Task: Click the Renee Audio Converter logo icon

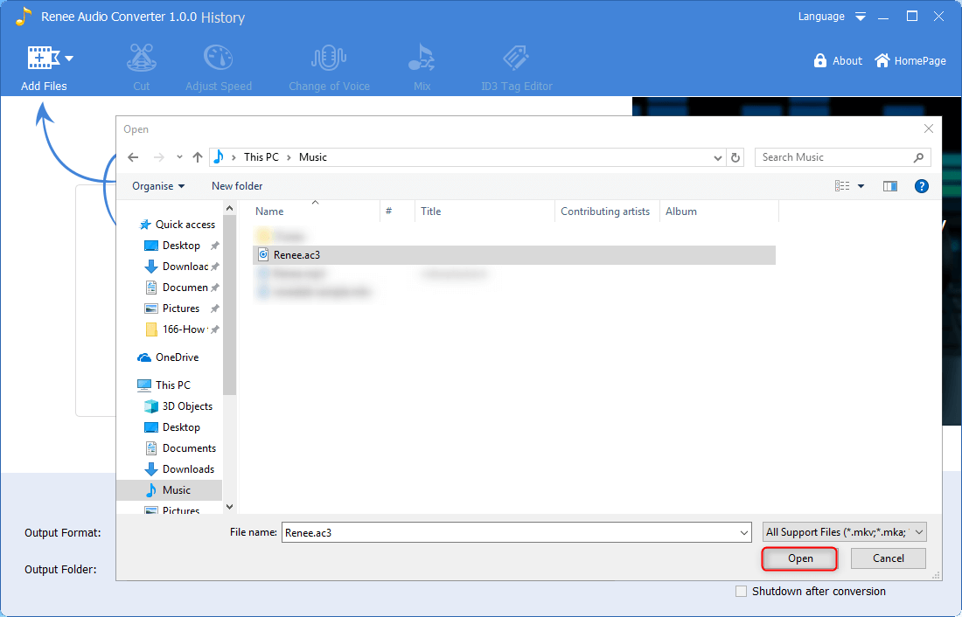Action: tap(24, 16)
